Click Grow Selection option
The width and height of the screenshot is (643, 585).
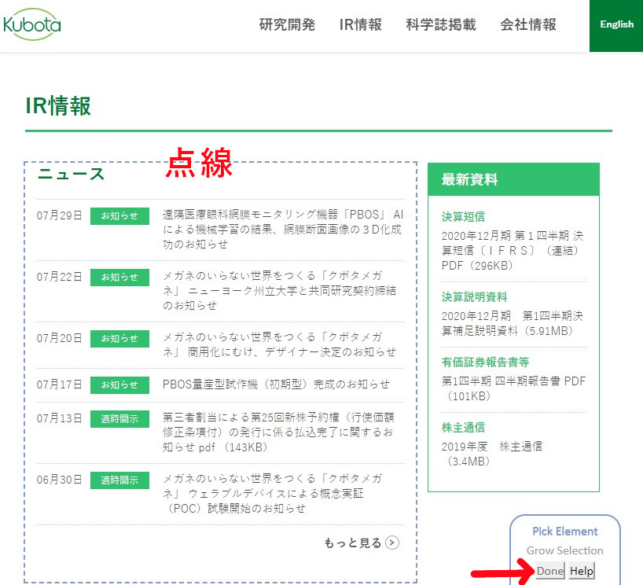564,550
